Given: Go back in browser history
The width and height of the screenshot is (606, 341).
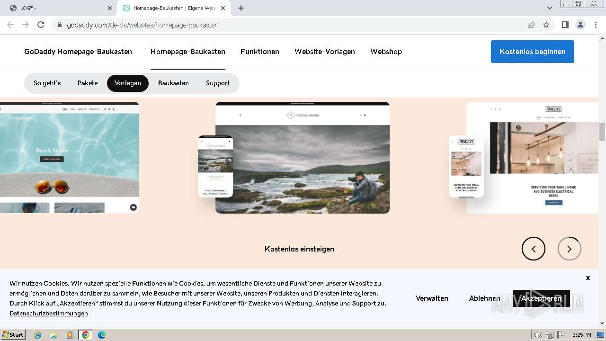Looking at the screenshot, I should (x=10, y=25).
